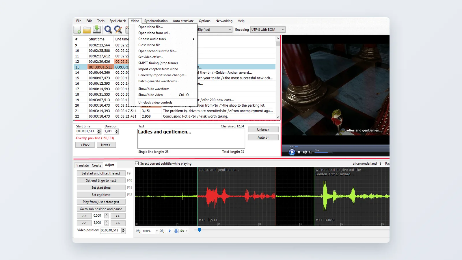This screenshot has width=462, height=260.
Task: Click the waveform play selection triangle icon
Action: (x=170, y=231)
